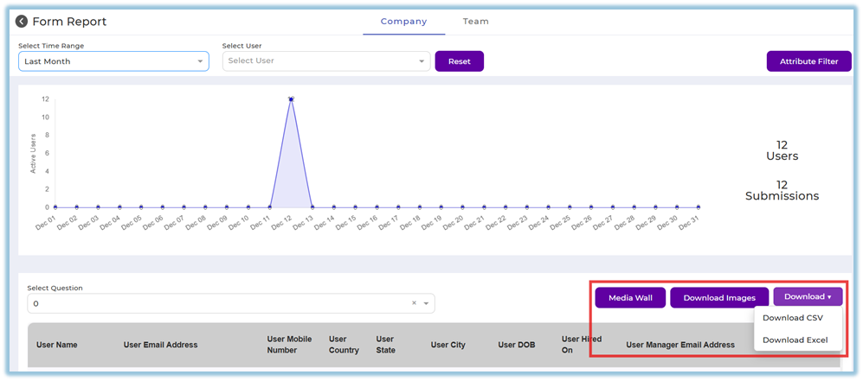Viewport: 863px width, 381px height.
Task: Click the User Name column header
Action: coord(56,345)
